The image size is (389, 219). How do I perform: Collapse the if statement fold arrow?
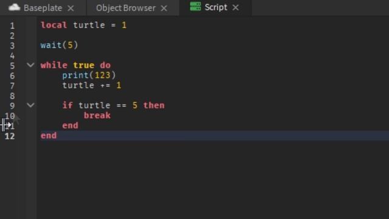pos(30,105)
